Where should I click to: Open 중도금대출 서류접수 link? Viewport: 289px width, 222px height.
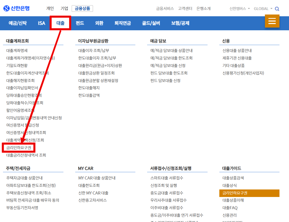click(x=167, y=193)
